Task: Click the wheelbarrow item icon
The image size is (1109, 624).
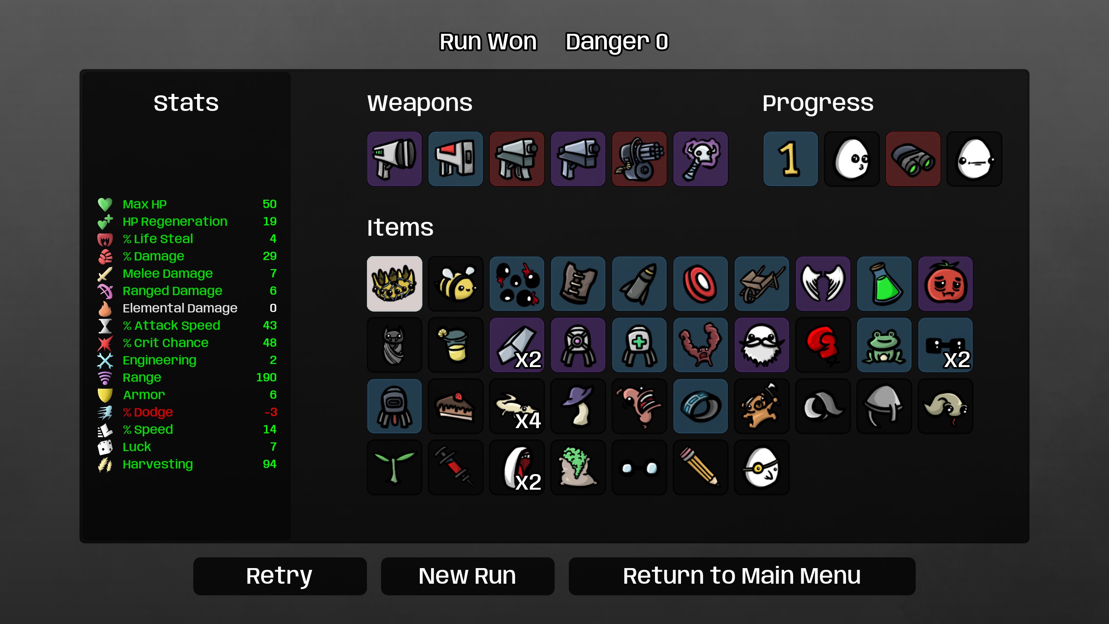Action: [762, 284]
